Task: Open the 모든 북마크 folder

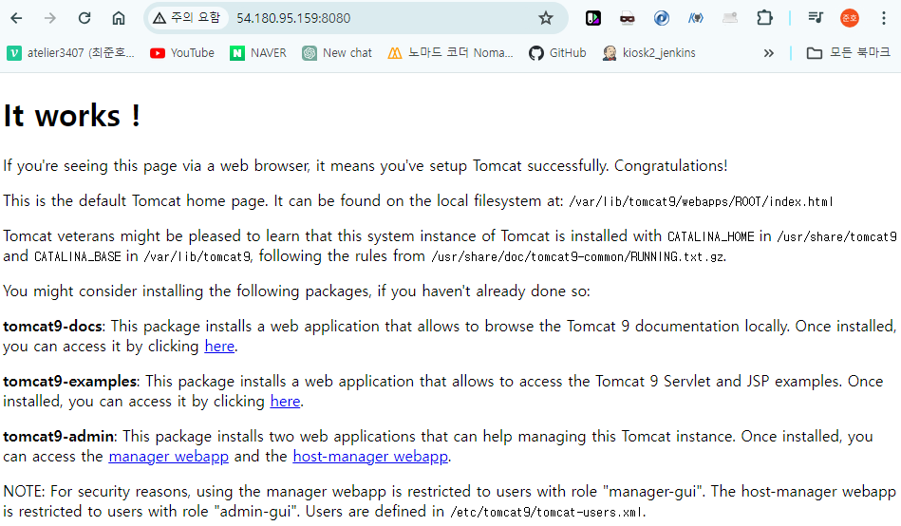Action: pyautogui.click(x=849, y=53)
